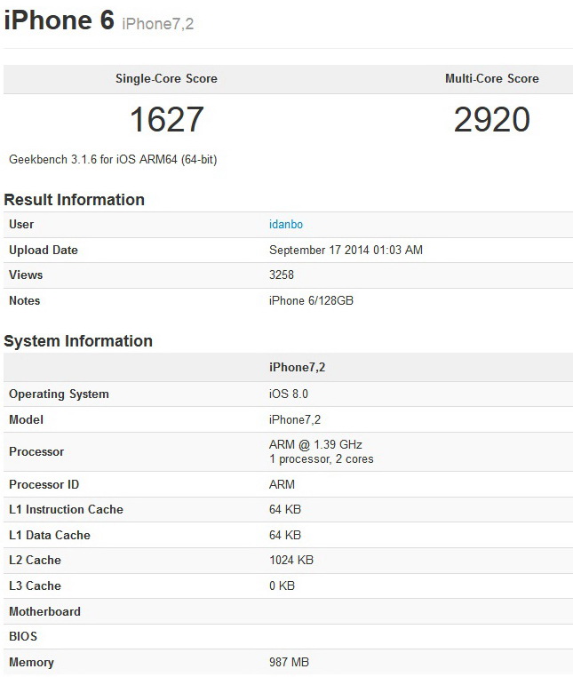Select the L1 Instruction Cache label
The image size is (573, 677).
click(66, 509)
